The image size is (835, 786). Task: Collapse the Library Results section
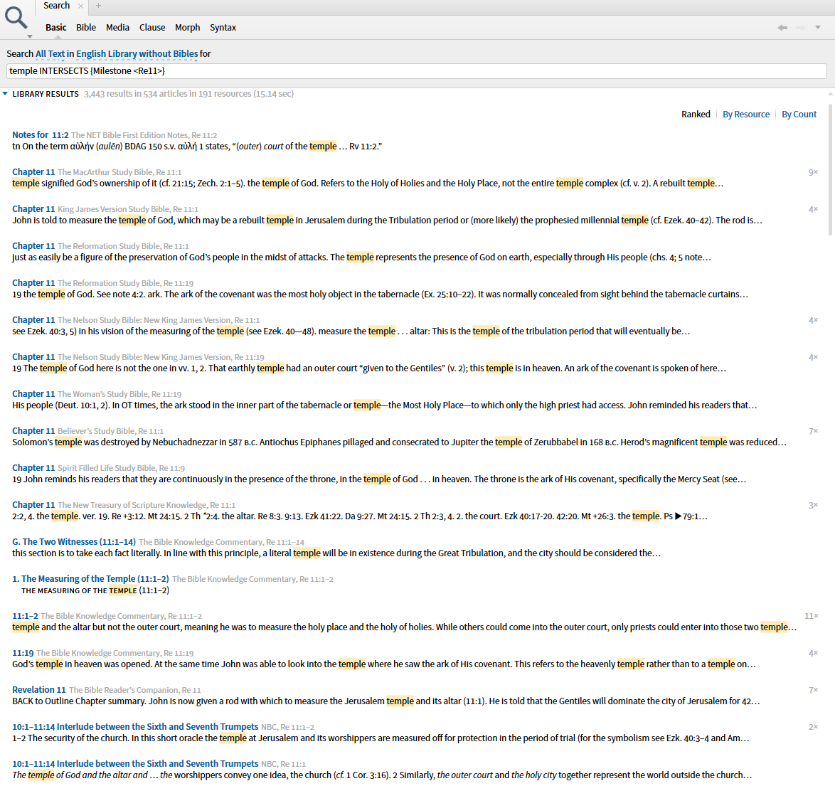pyautogui.click(x=5, y=94)
